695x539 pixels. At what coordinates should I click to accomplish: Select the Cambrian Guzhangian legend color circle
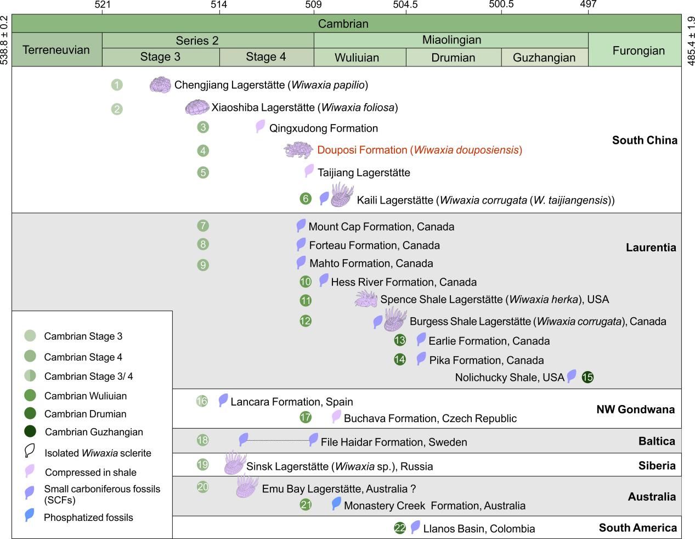(x=30, y=431)
